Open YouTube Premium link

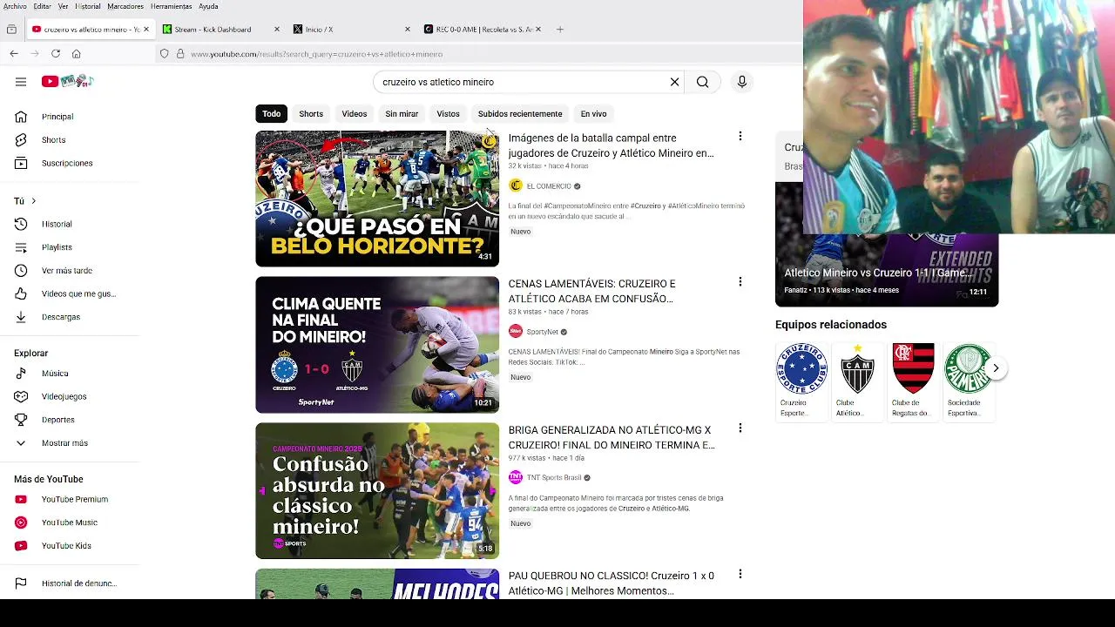coord(74,500)
